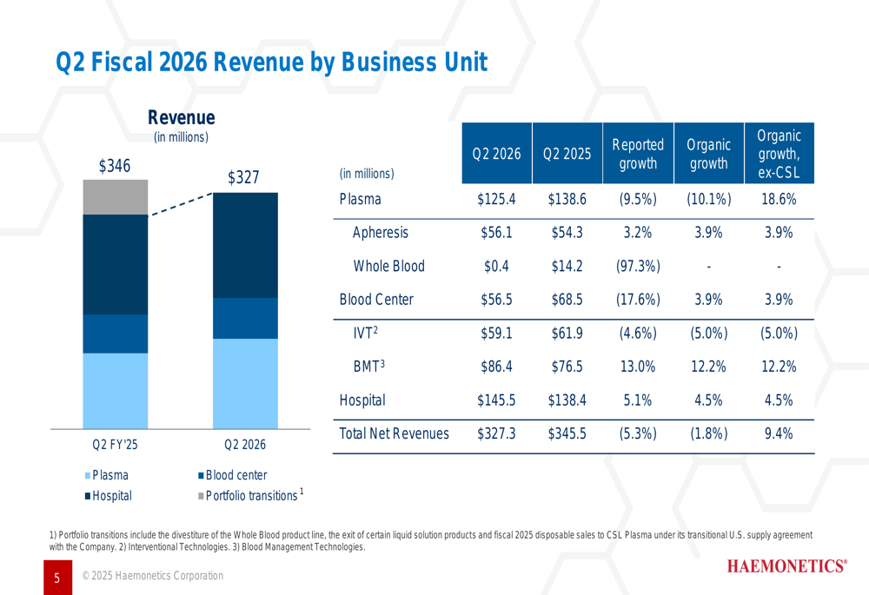Select the Apheresis row label
The width and height of the screenshot is (869, 595).
coord(380,233)
